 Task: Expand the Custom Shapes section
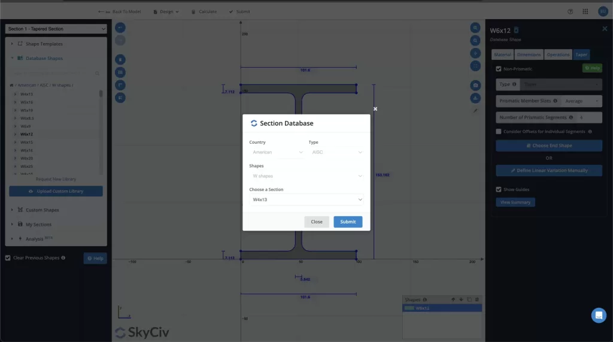click(43, 210)
